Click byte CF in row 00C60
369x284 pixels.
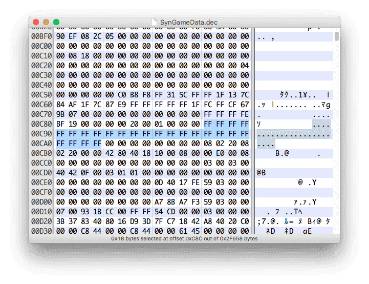pyautogui.click(x=232, y=105)
